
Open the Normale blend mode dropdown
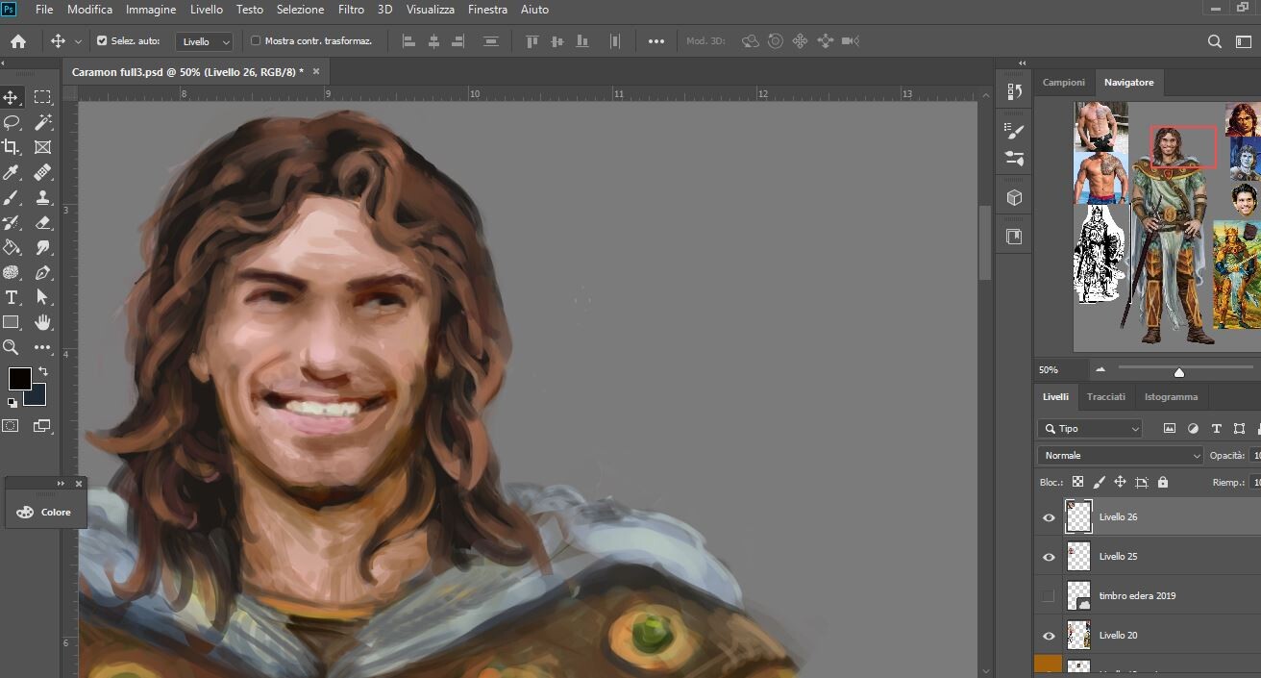(1120, 456)
